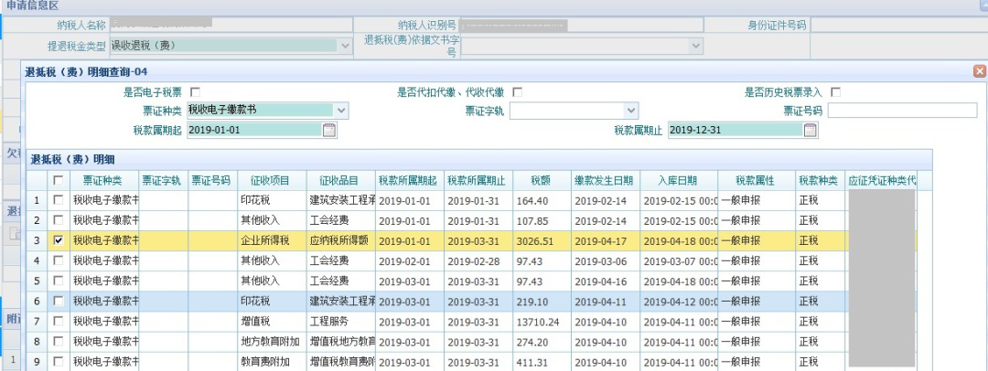Check row 7 增值税 checkbox

click(x=59, y=322)
